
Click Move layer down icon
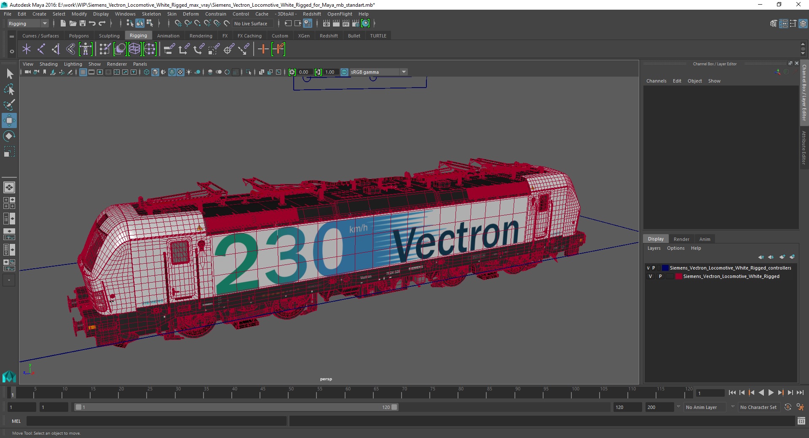point(771,257)
